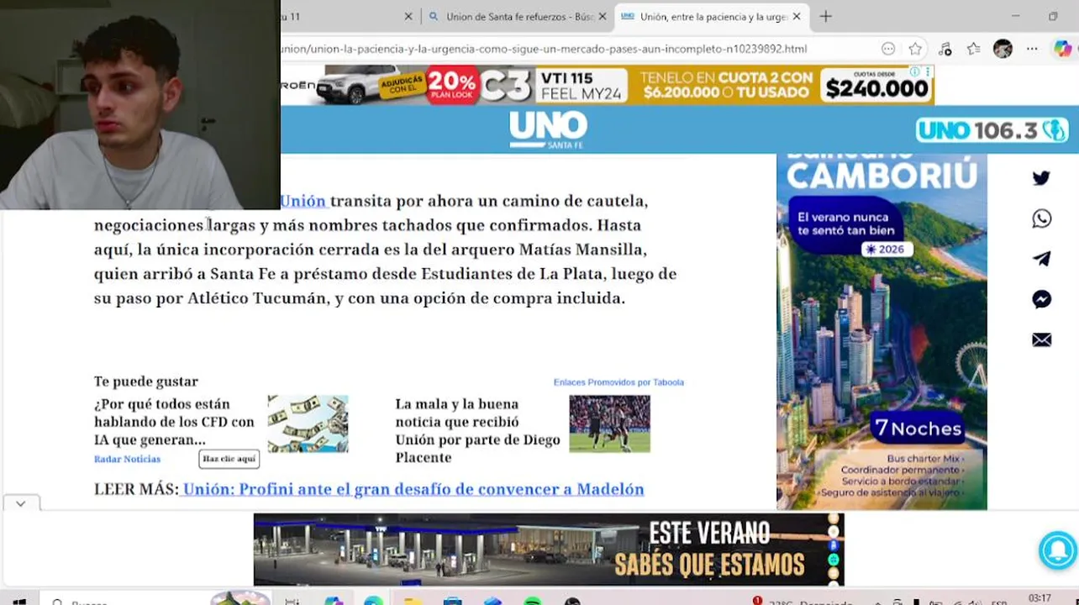Image resolution: width=1079 pixels, height=605 pixels.
Task: Share article via Messenger icon
Action: [x=1041, y=299]
